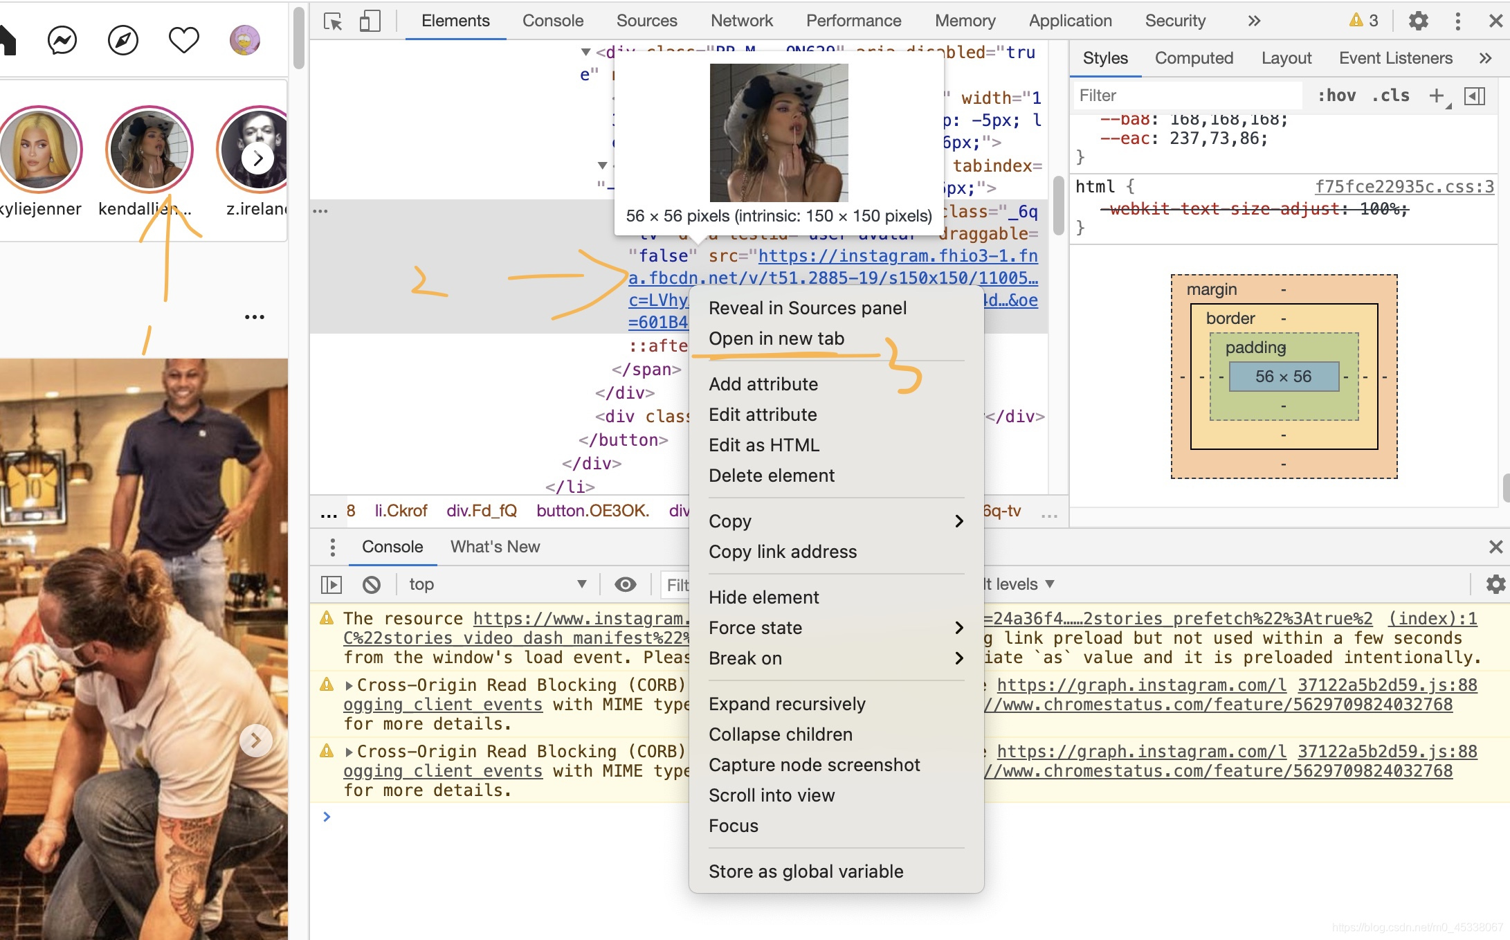Close the console drawer
Image resolution: width=1510 pixels, height=940 pixels.
tap(1495, 547)
